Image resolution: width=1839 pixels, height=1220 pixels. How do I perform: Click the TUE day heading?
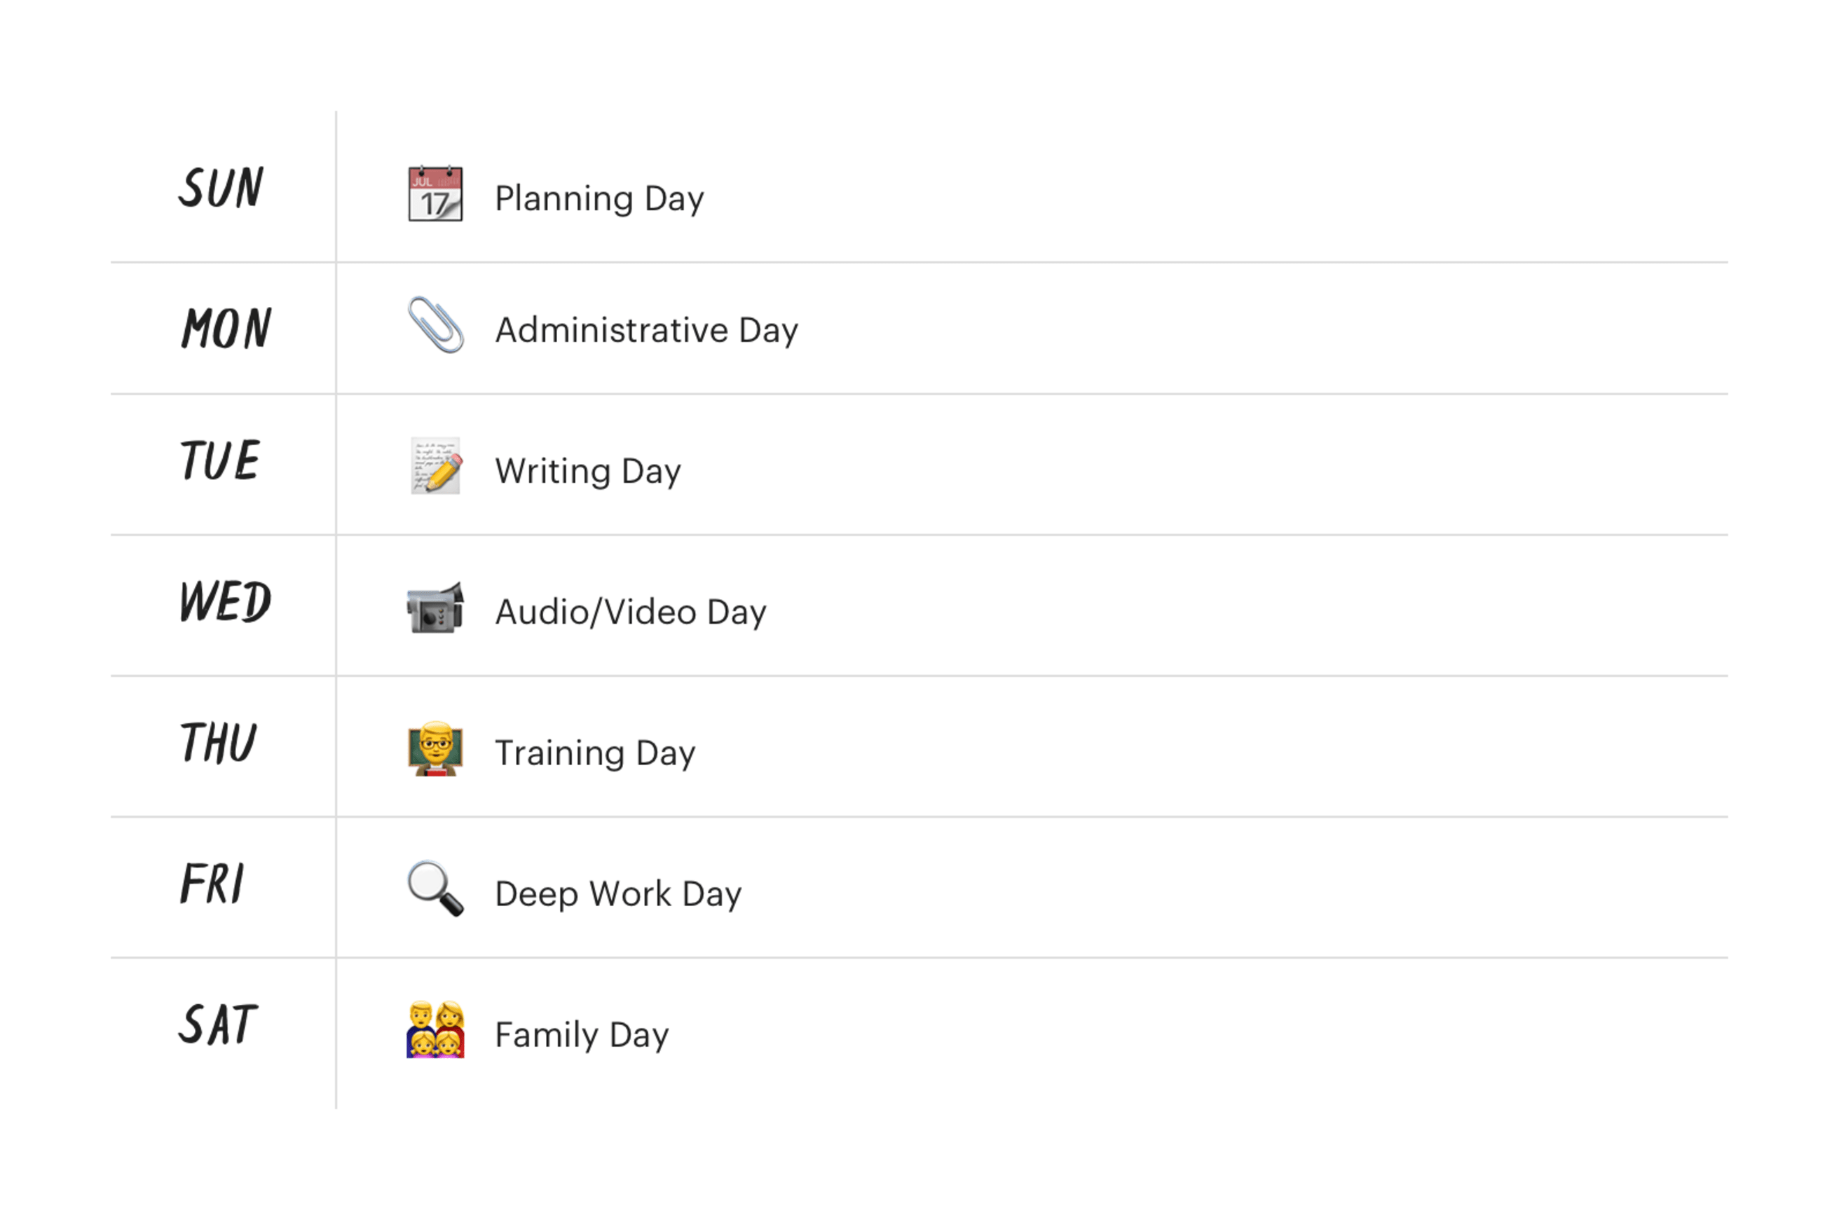[219, 460]
